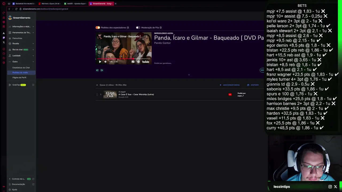Open the media request History
The width and height of the screenshot is (342, 192).
tap(253, 85)
